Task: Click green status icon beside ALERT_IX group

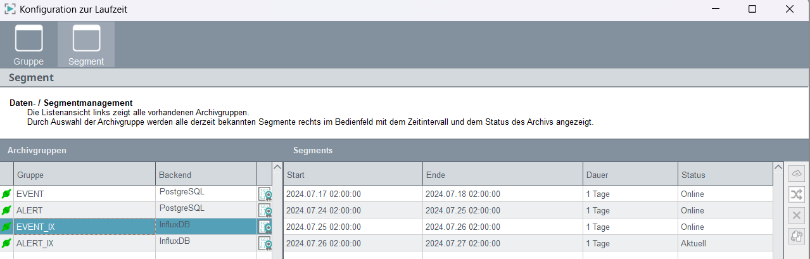Action: point(7,243)
